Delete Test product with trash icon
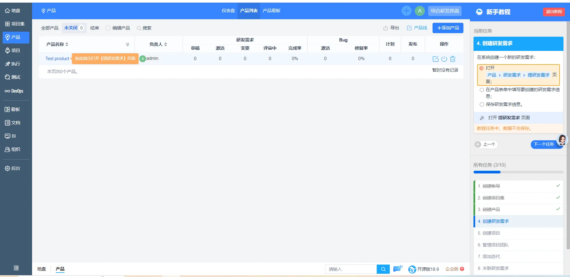Image resolution: width=570 pixels, height=277 pixels. [x=453, y=59]
